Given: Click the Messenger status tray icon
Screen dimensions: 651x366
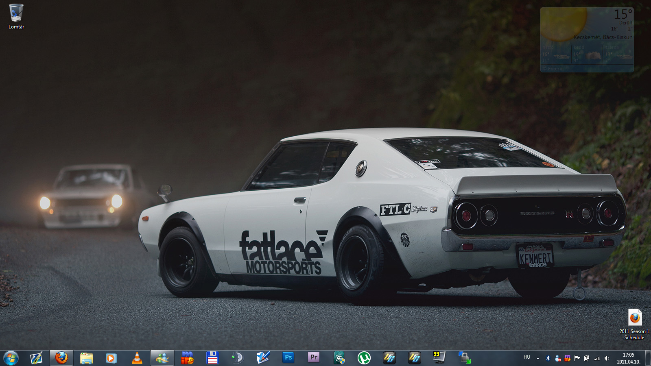Looking at the screenshot, I should point(558,358).
